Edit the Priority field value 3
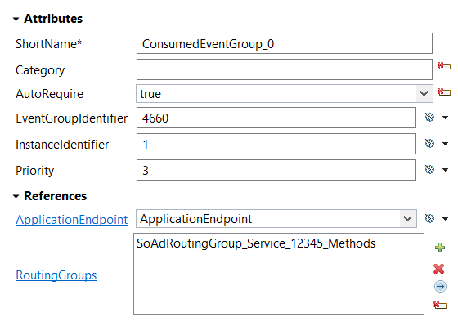Viewport: 458px width, 326px height. [x=276, y=170]
